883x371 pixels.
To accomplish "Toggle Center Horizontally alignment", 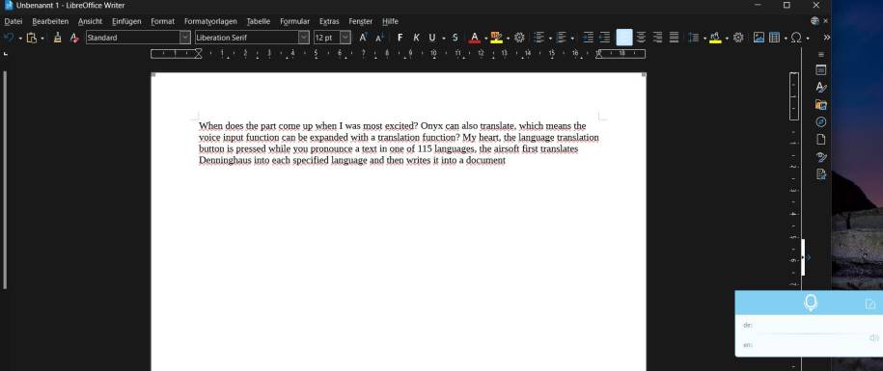I will (641, 38).
